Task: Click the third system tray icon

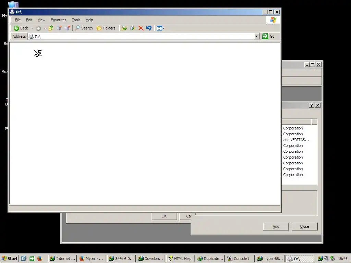Action: click(x=332, y=259)
